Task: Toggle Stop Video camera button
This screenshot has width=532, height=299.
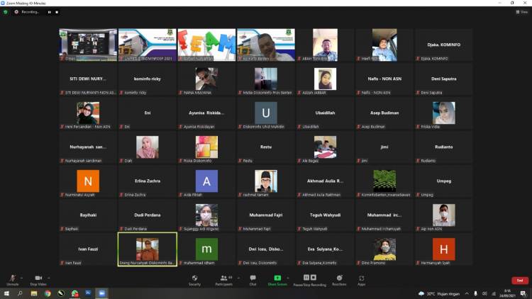Action: point(38,279)
